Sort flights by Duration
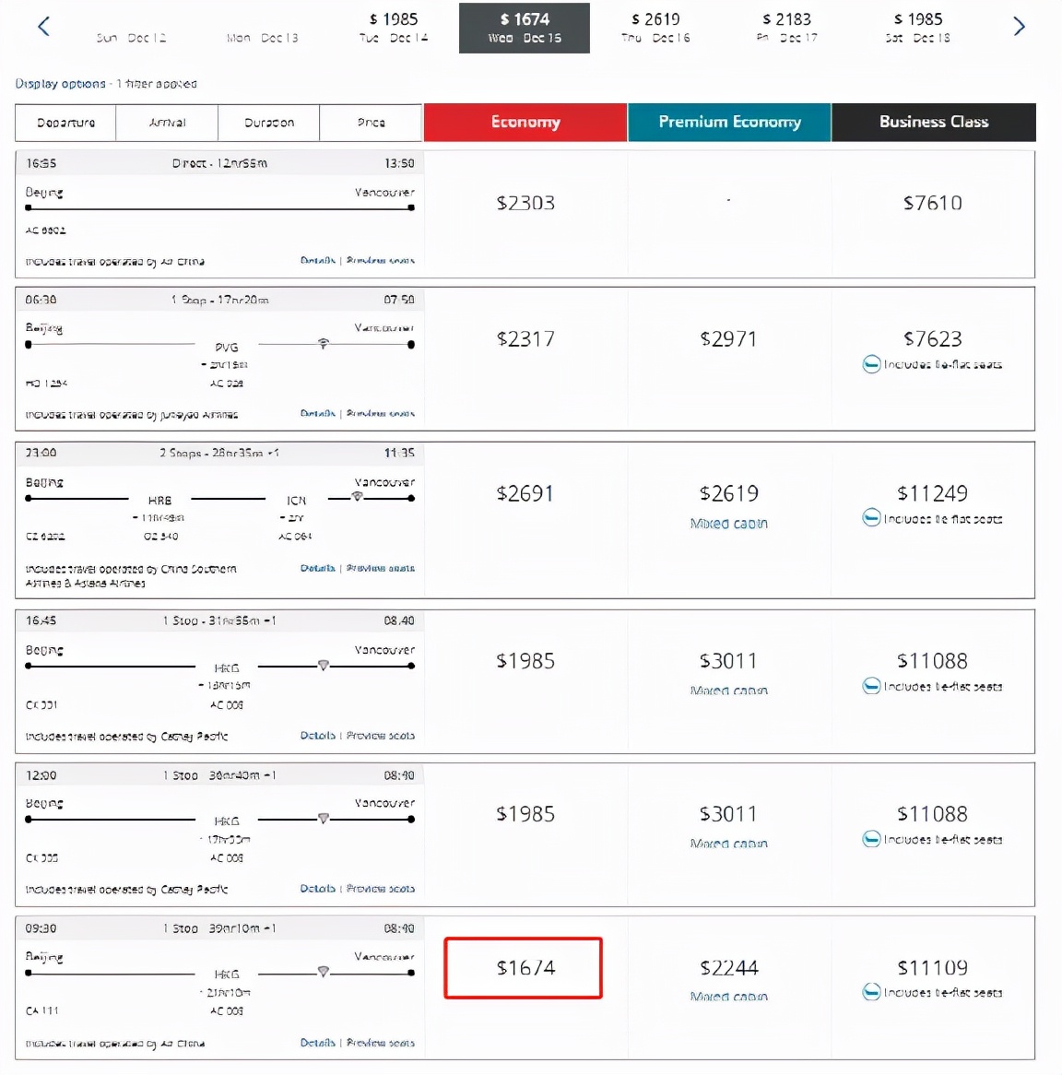The image size is (1062, 1075). pos(269,123)
